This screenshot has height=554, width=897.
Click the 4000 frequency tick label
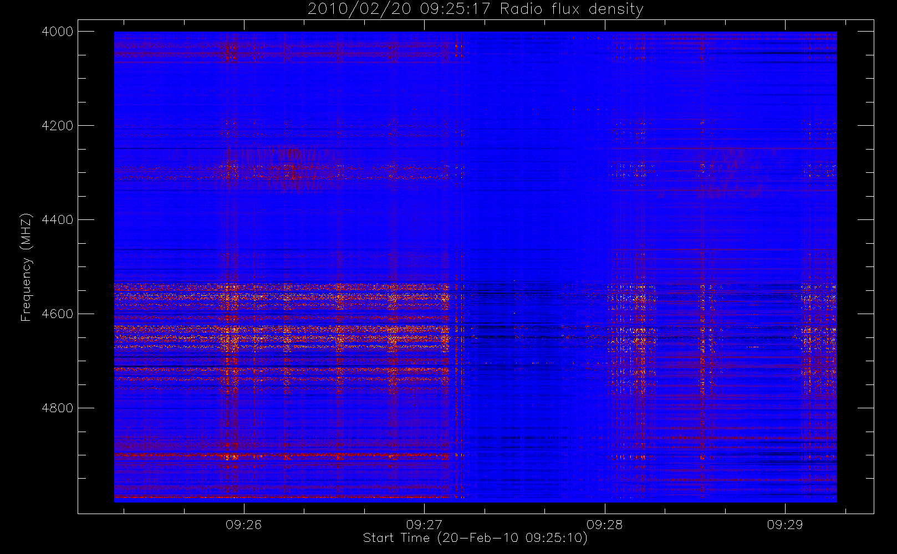click(x=58, y=32)
